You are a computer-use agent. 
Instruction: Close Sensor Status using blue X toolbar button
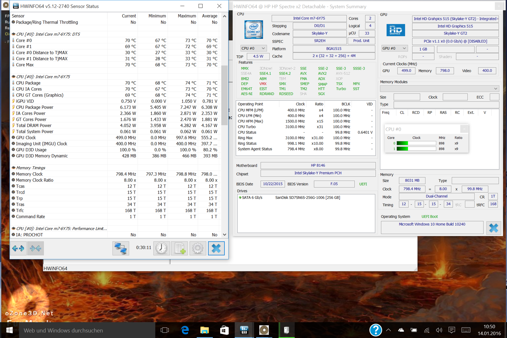[216, 248]
